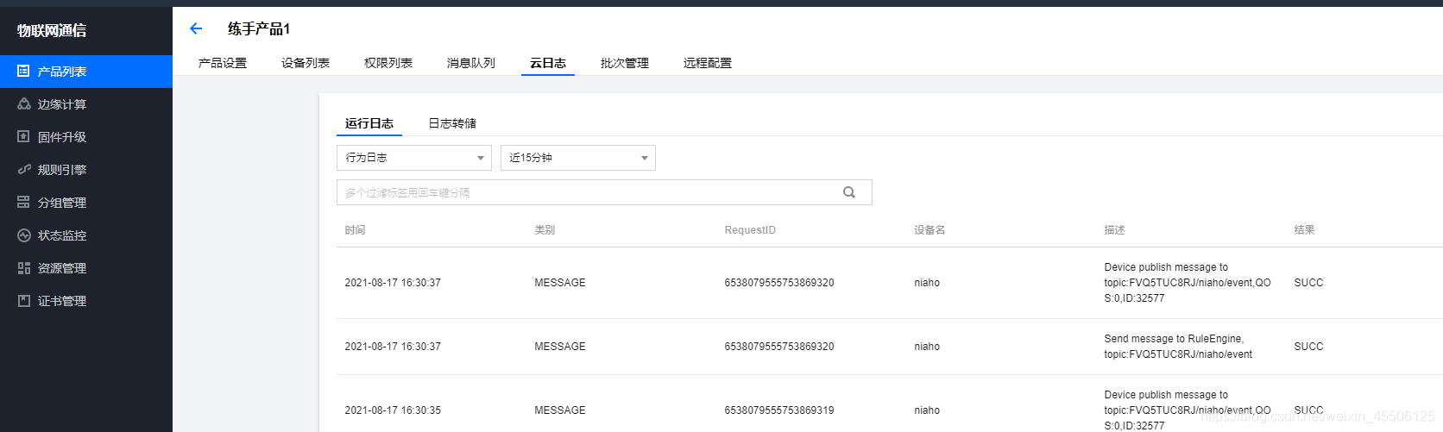Open the 消息队列 tab

point(471,63)
